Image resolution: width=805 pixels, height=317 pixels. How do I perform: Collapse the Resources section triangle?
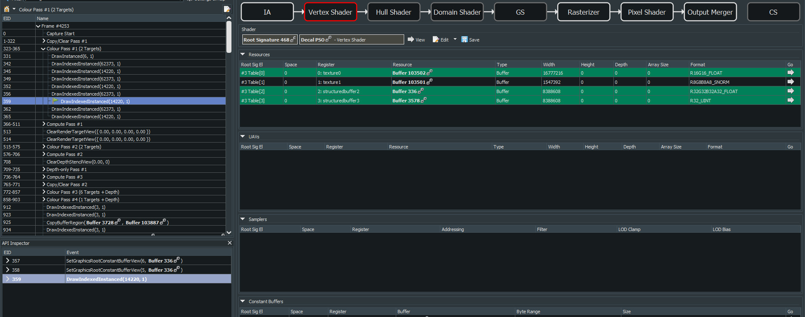pyautogui.click(x=242, y=55)
